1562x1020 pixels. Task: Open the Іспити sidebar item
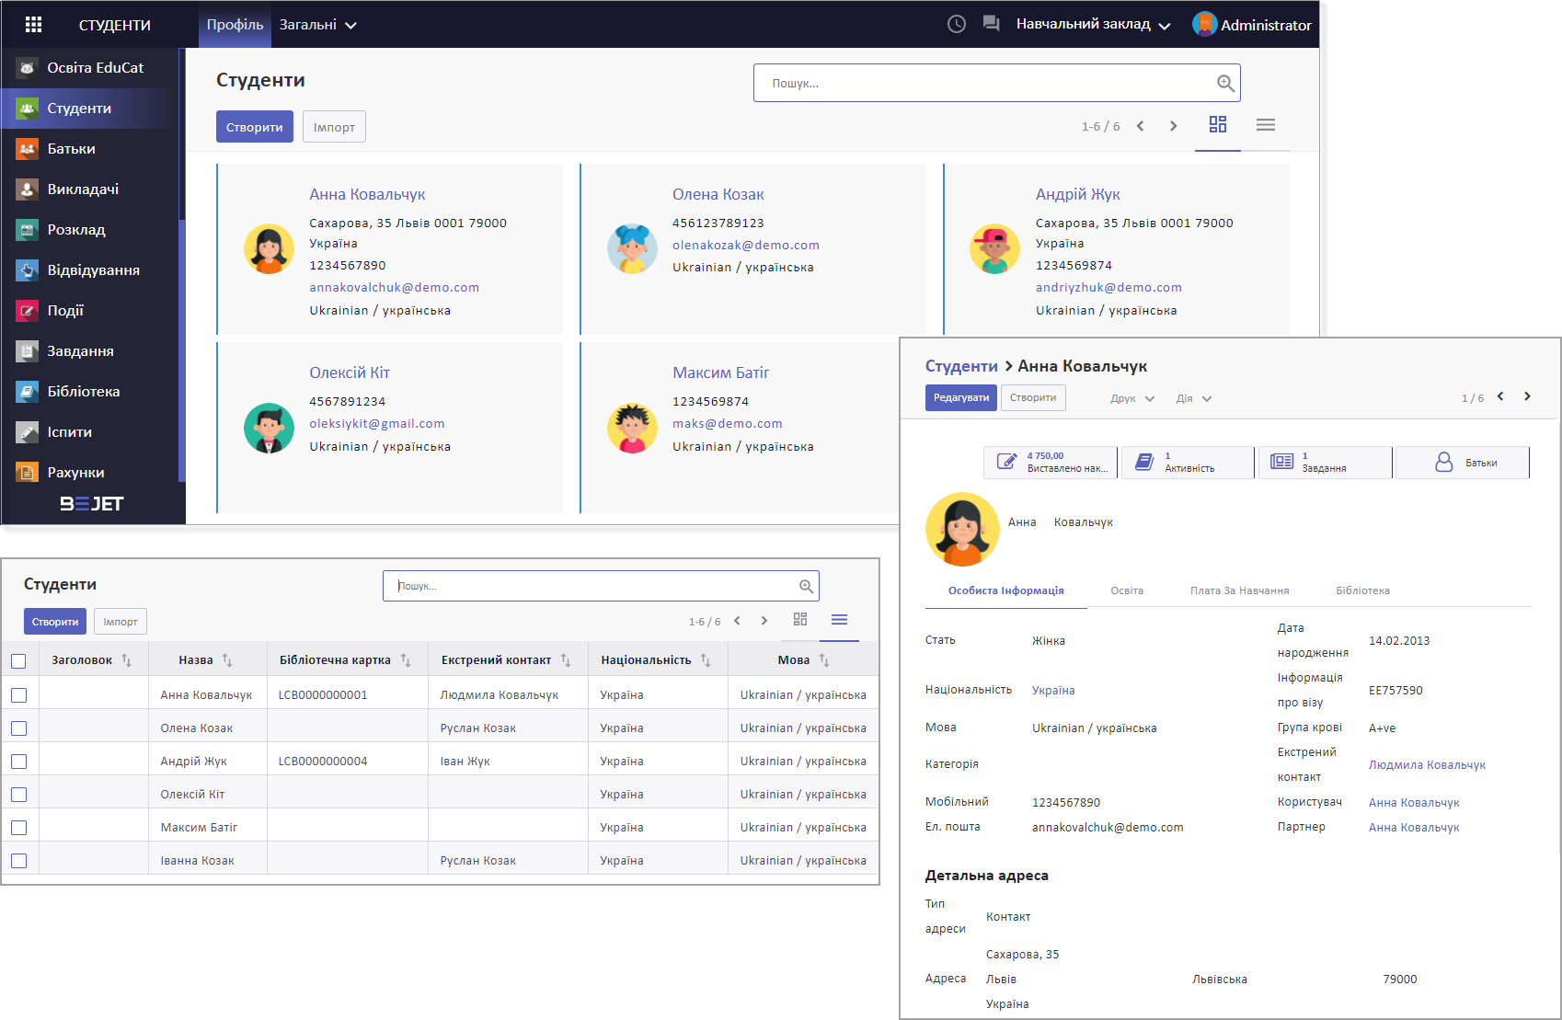click(x=90, y=432)
